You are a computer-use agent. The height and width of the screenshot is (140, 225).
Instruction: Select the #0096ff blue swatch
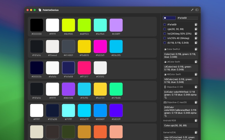point(100,110)
